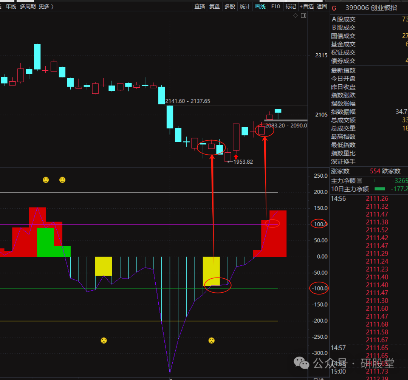Screen dimensions: 408x380
Task: Click the left sad face signal marker
Action: pos(104,340)
